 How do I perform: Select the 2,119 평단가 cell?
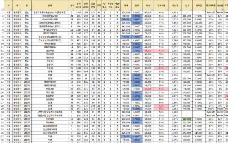point(175,99)
